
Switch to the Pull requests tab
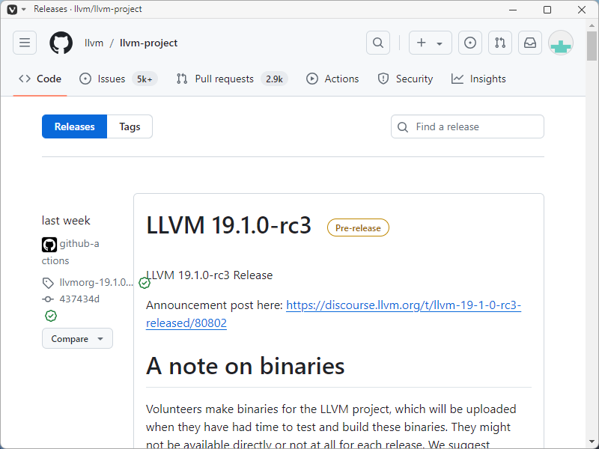[231, 79]
